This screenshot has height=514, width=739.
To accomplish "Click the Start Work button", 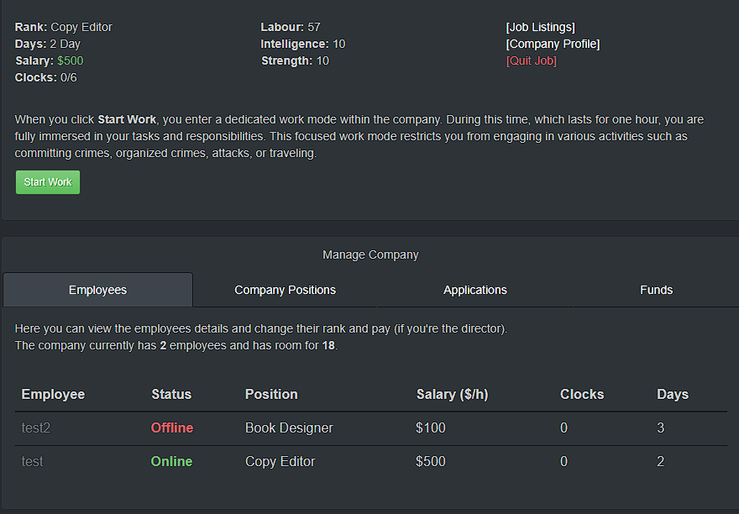I will coord(48,182).
